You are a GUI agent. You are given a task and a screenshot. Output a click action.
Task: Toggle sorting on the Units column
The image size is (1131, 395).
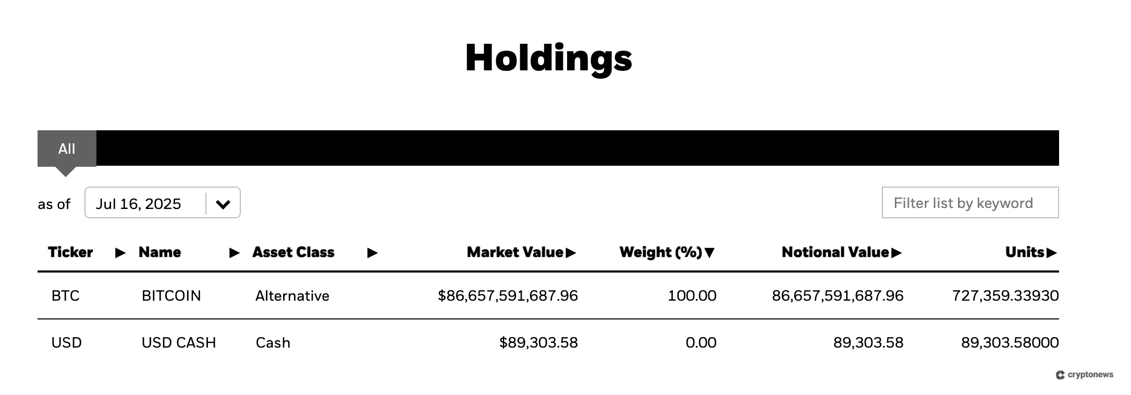1053,252
